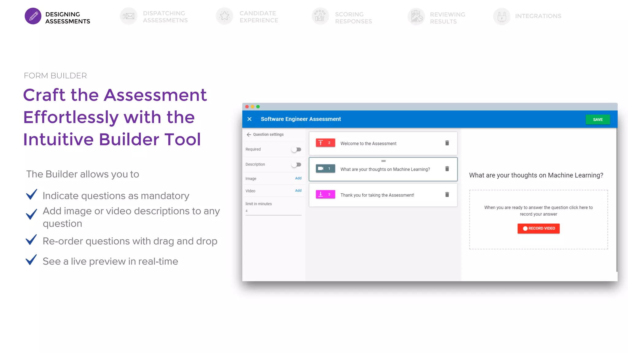Screen dimensions: 628x353
Task: Click the limit in minutes input field
Action: (x=274, y=211)
